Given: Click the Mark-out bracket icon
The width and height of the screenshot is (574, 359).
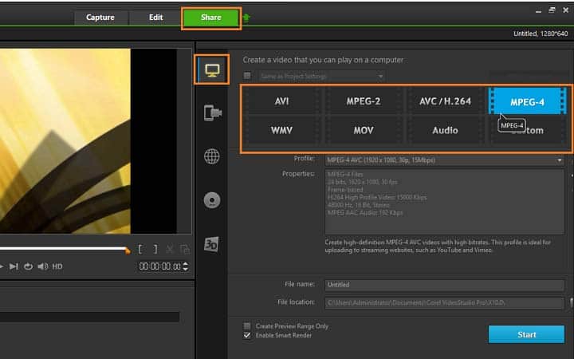Looking at the screenshot, I should coord(155,250).
